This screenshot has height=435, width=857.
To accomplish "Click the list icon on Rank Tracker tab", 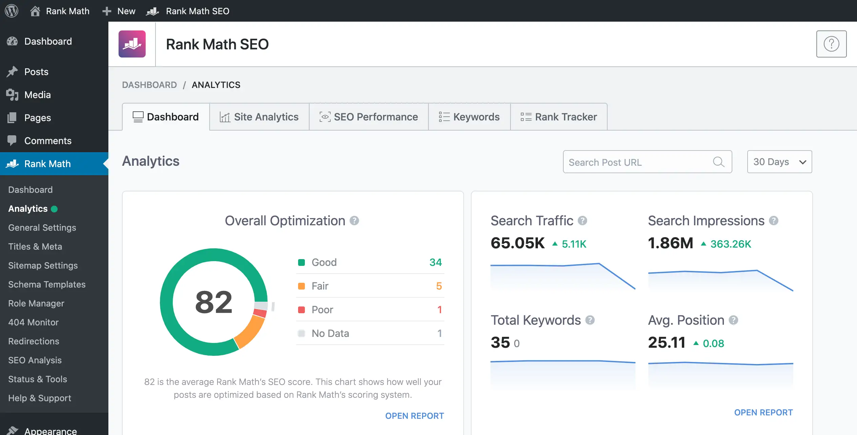I will click(x=526, y=117).
